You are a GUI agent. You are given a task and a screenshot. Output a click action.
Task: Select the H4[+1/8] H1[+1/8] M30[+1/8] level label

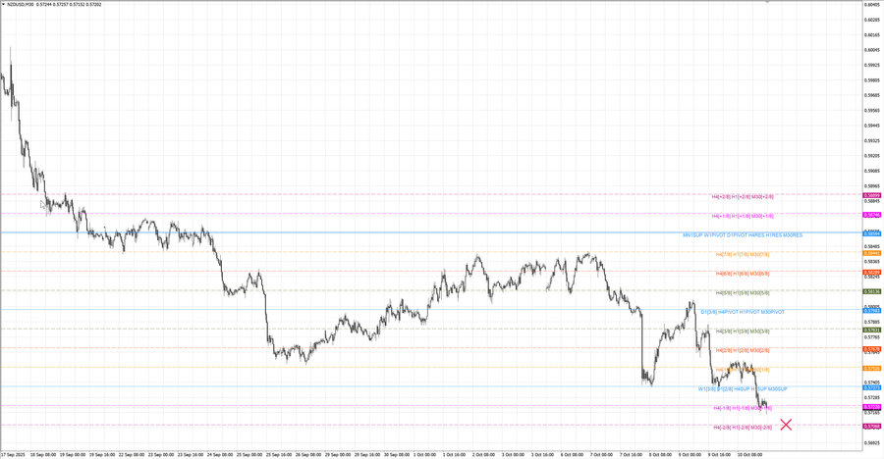[x=743, y=217]
